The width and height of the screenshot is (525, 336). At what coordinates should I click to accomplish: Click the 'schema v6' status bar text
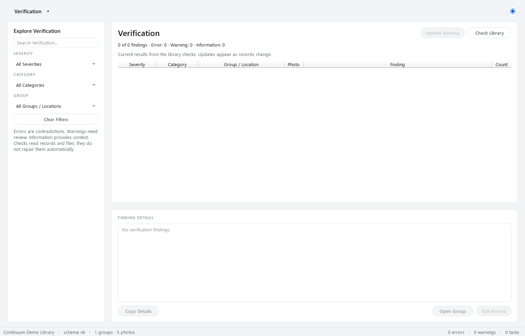point(74,332)
